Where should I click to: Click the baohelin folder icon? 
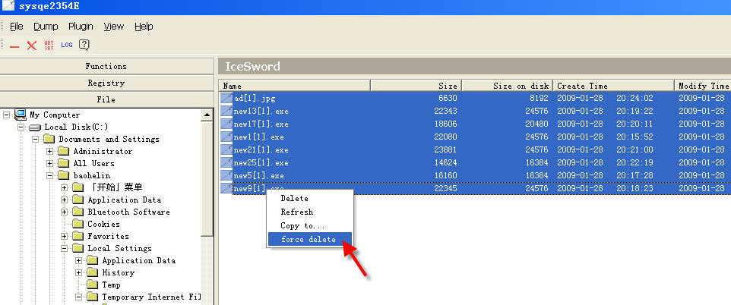click(64, 175)
